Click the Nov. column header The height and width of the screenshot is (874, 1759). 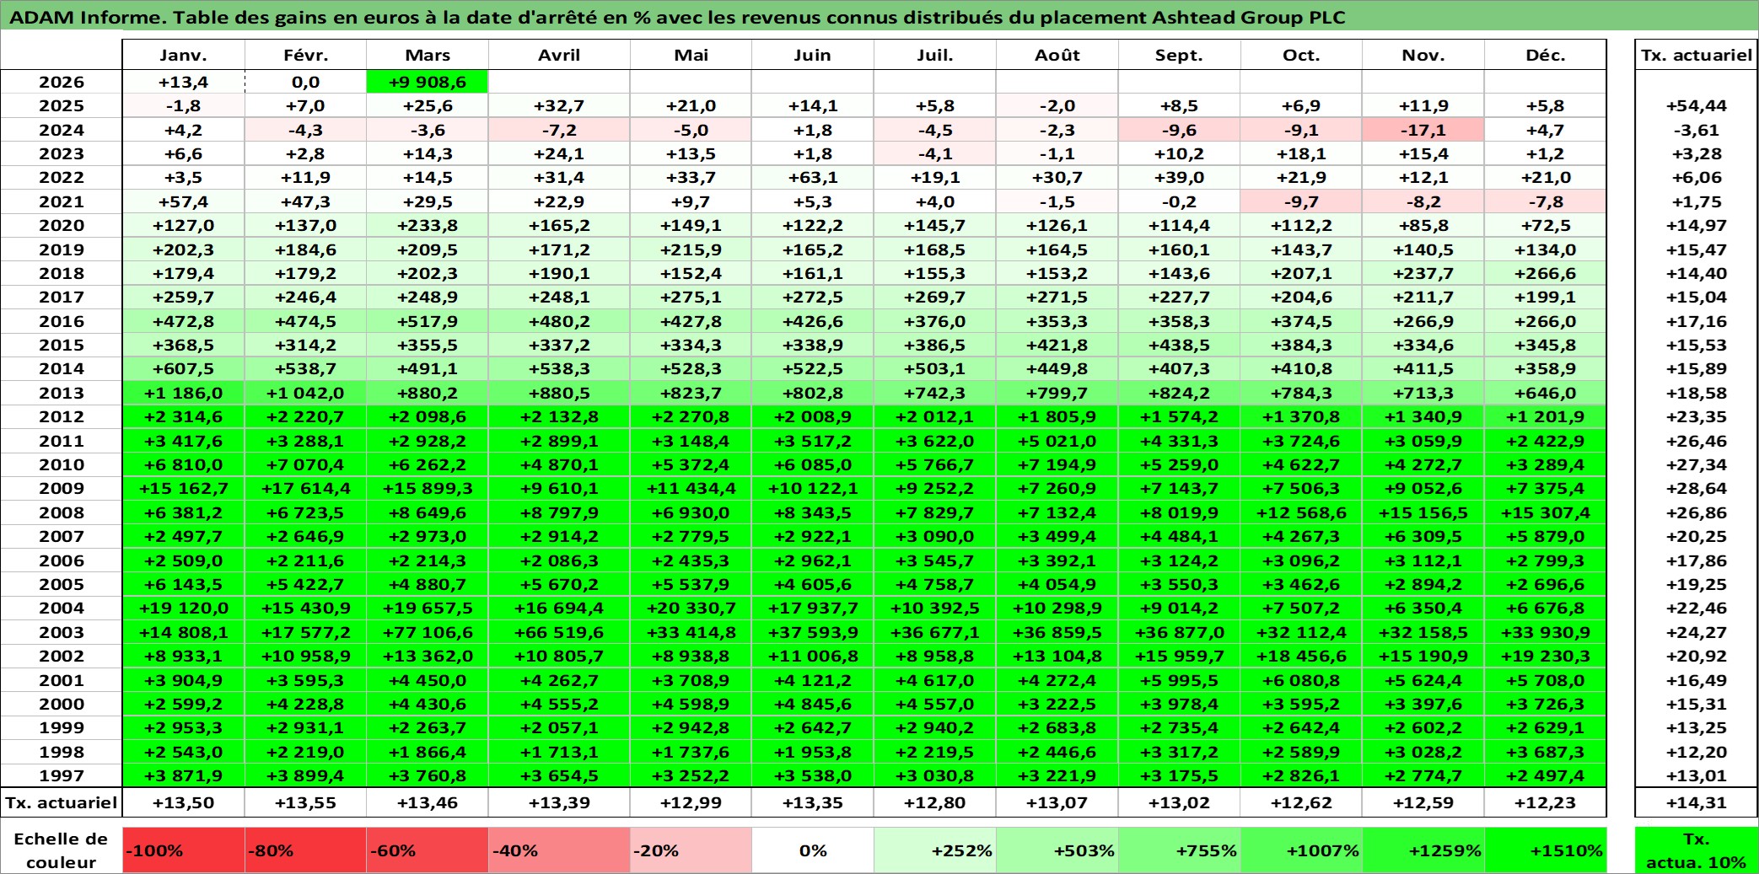[x=1423, y=55]
